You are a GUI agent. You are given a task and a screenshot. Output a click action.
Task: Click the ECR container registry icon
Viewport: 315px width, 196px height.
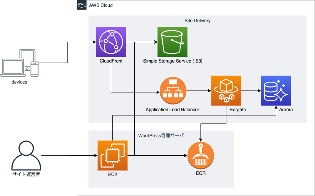(201, 155)
